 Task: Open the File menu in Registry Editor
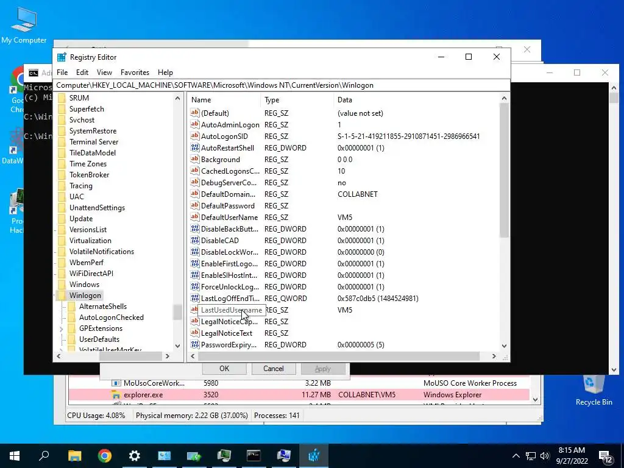[x=62, y=73]
